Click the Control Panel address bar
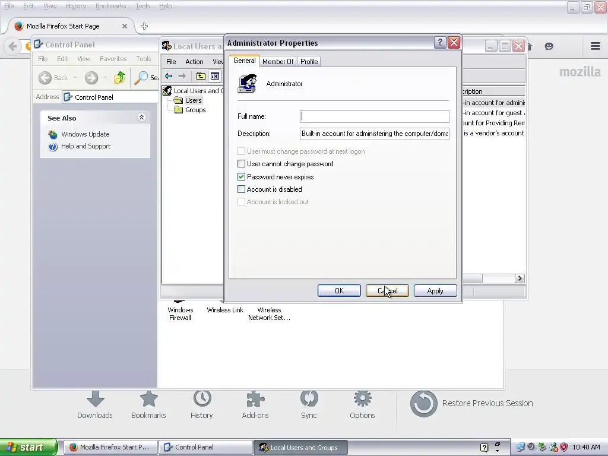The image size is (608, 456). point(110,97)
